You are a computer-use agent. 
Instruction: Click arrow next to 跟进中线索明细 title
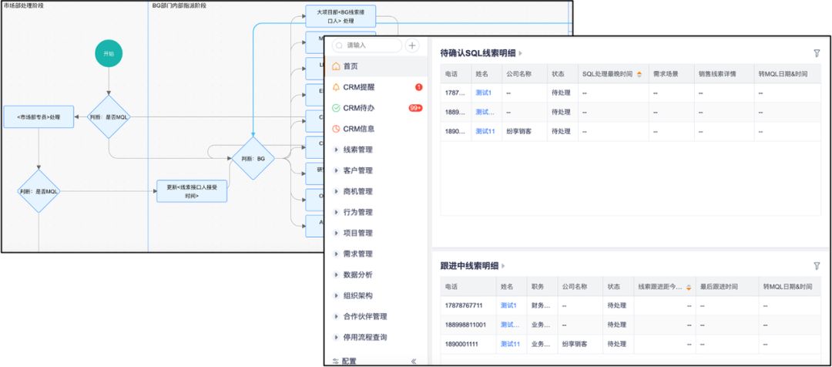pyautogui.click(x=504, y=265)
